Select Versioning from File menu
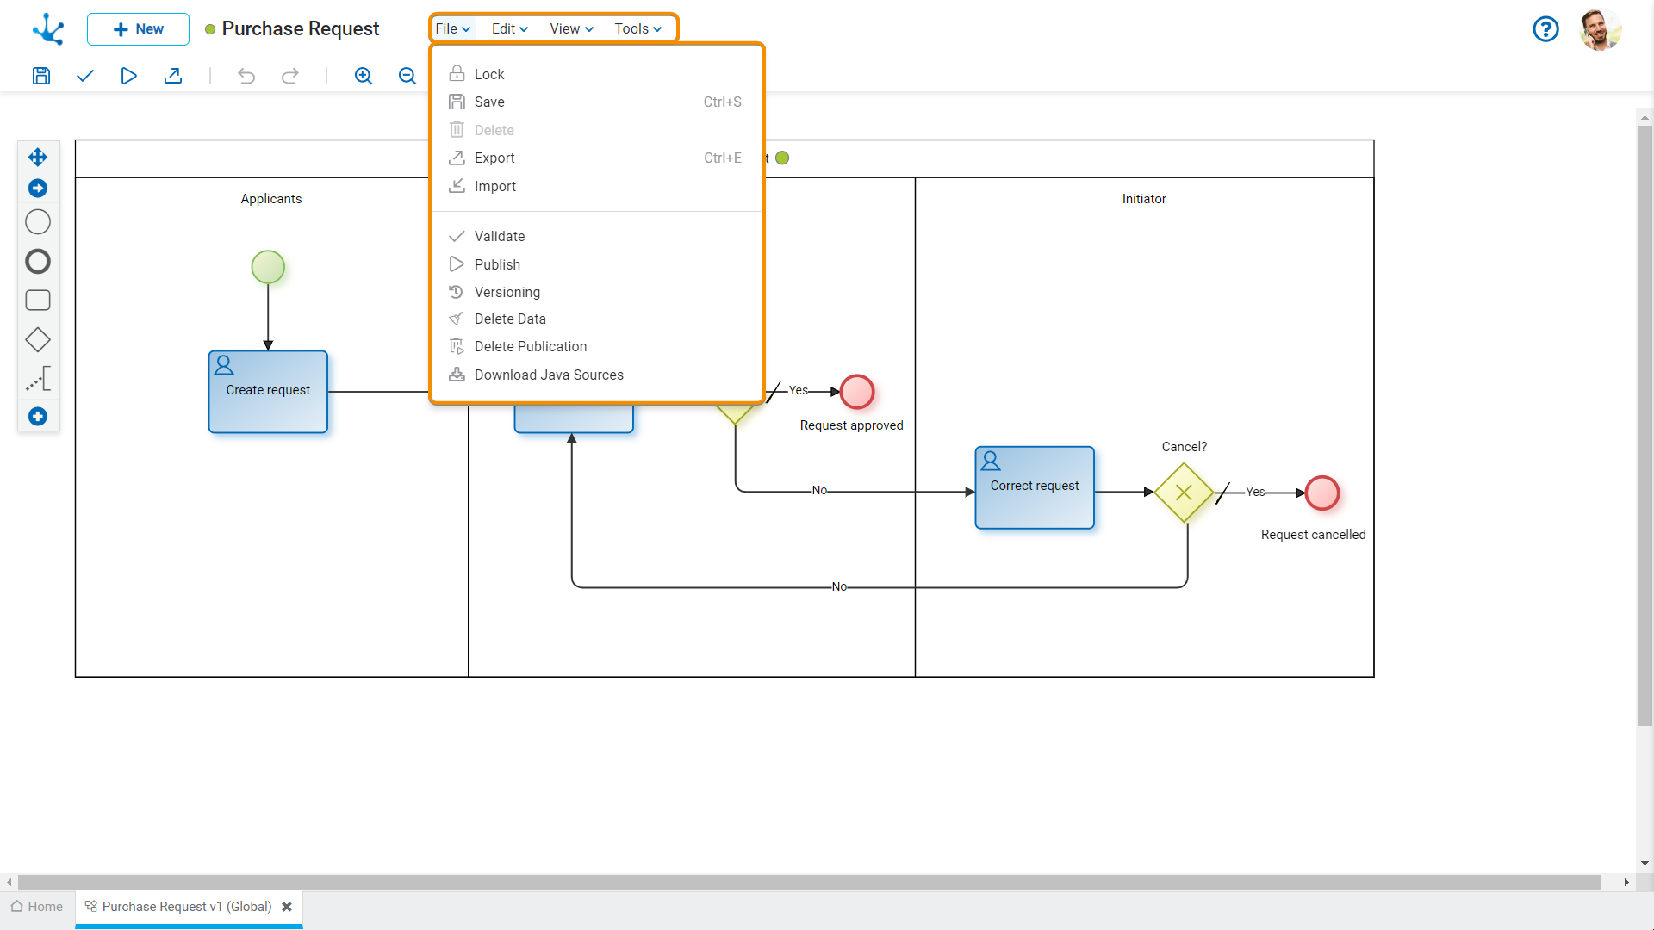 pos(507,292)
